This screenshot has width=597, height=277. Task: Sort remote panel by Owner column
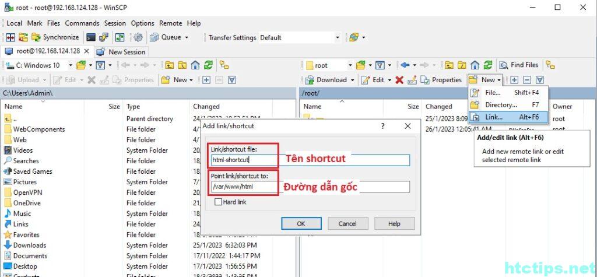(x=563, y=106)
